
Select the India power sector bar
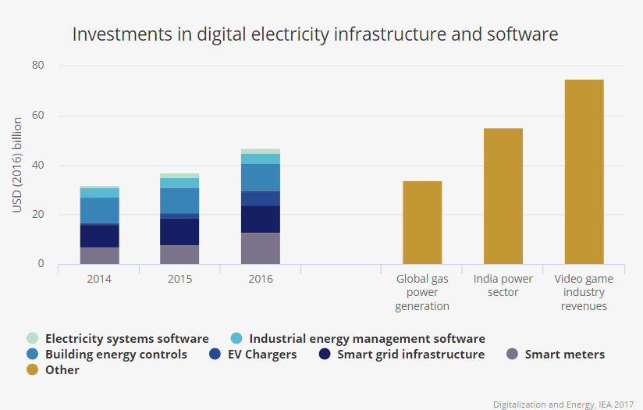(x=503, y=196)
